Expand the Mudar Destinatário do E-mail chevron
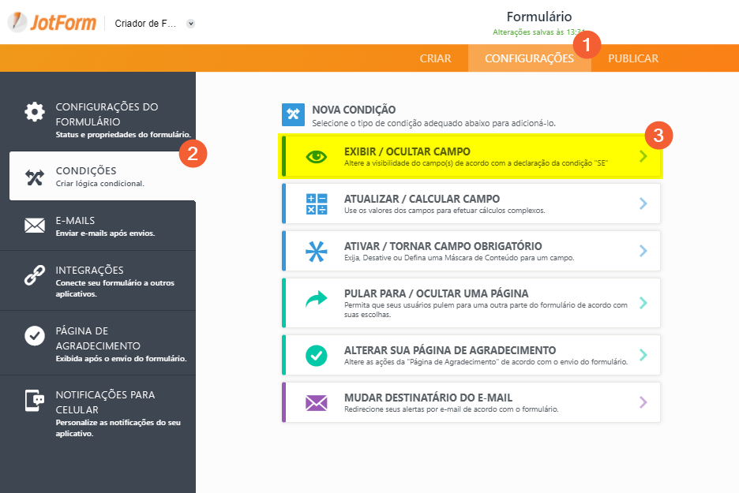 643,402
